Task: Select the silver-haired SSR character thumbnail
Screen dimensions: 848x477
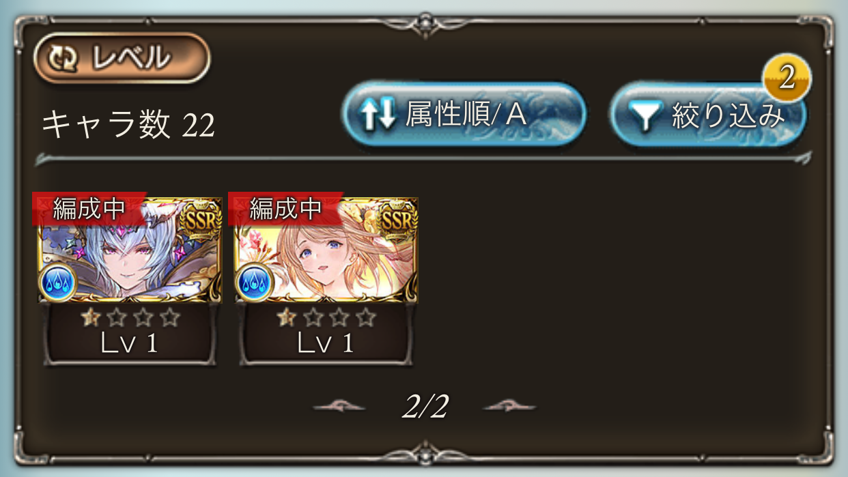Action: 130,250
